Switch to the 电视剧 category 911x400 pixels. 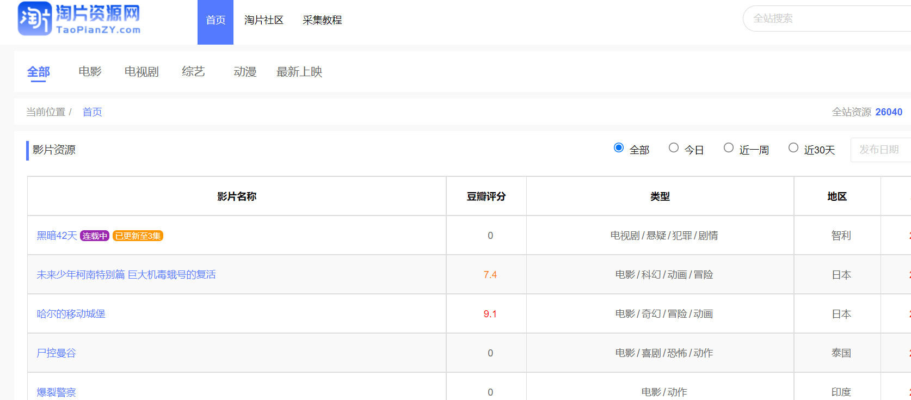tap(141, 72)
